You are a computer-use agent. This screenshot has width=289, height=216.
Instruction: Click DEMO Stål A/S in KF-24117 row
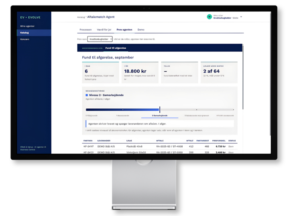(x=106, y=146)
